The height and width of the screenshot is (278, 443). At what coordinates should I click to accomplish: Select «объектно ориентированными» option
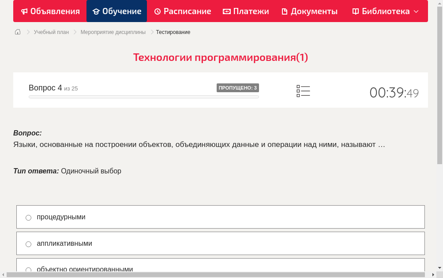click(28, 270)
